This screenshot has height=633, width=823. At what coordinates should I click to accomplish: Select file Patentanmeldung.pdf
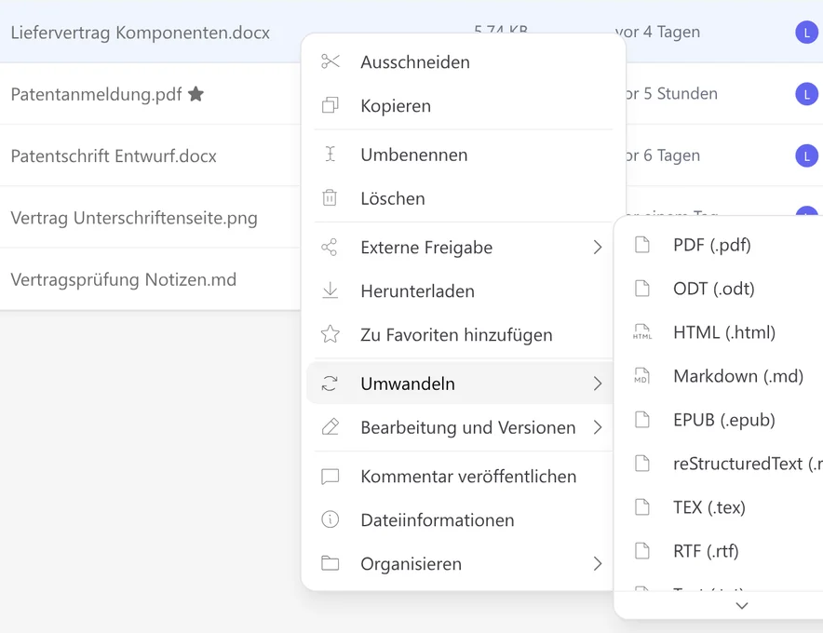tap(96, 94)
